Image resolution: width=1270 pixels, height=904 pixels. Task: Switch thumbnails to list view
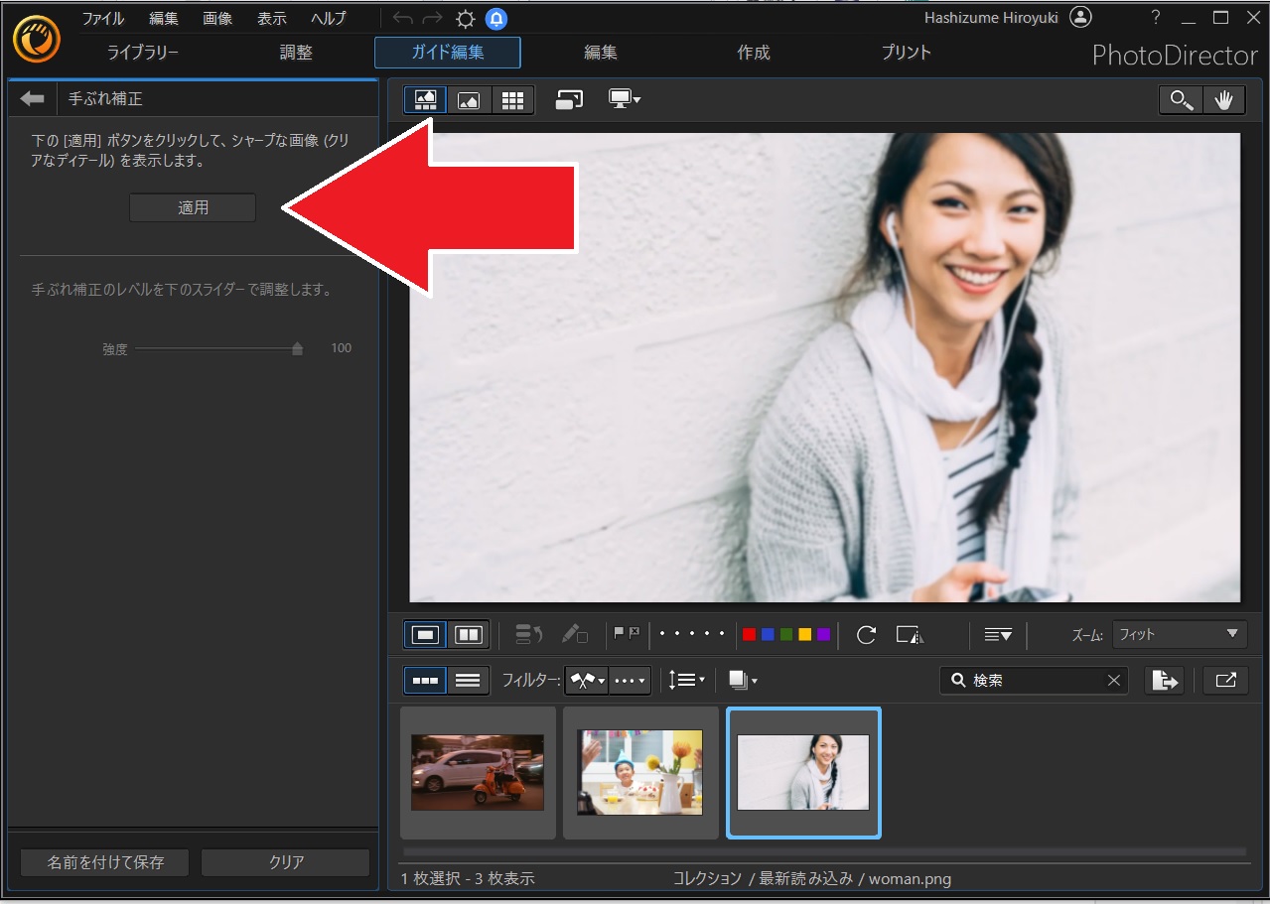coord(468,680)
